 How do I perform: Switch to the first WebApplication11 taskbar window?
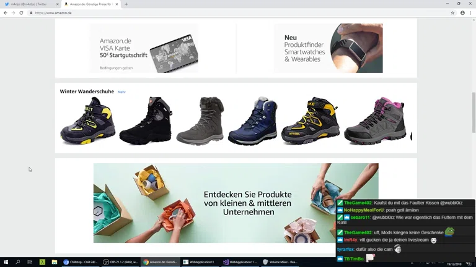pyautogui.click(x=200, y=262)
